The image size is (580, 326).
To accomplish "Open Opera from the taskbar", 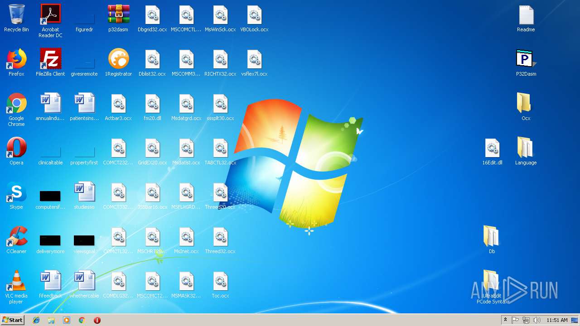I will [x=97, y=320].
